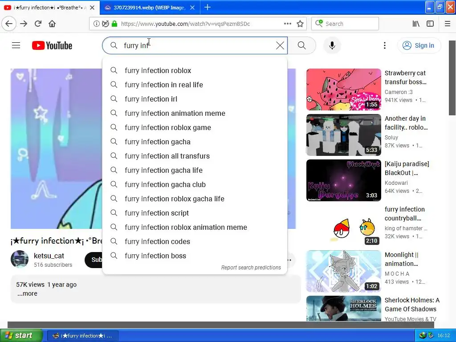456x342 pixels.
Task: Select suggestion 'furry infection boss'
Action: pyautogui.click(x=195, y=256)
